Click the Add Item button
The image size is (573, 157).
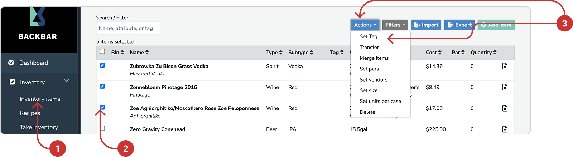pos(496,25)
